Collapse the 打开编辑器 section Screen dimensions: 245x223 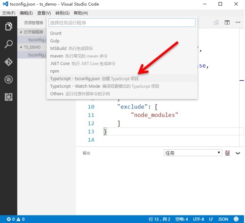pyautogui.click(x=32, y=32)
